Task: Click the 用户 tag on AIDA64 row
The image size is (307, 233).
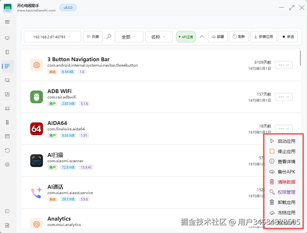Action: click(x=52, y=135)
